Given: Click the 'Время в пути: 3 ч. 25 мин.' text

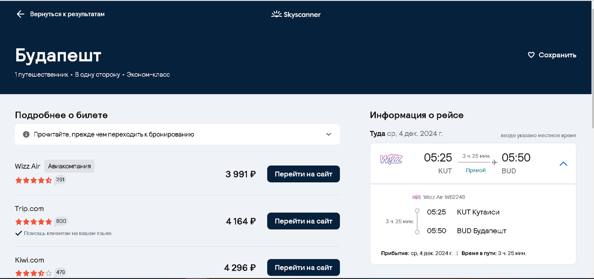Looking at the screenshot, I should point(494,253).
